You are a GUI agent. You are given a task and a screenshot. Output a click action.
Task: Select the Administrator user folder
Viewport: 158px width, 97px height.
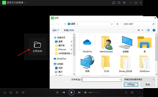click(106, 44)
